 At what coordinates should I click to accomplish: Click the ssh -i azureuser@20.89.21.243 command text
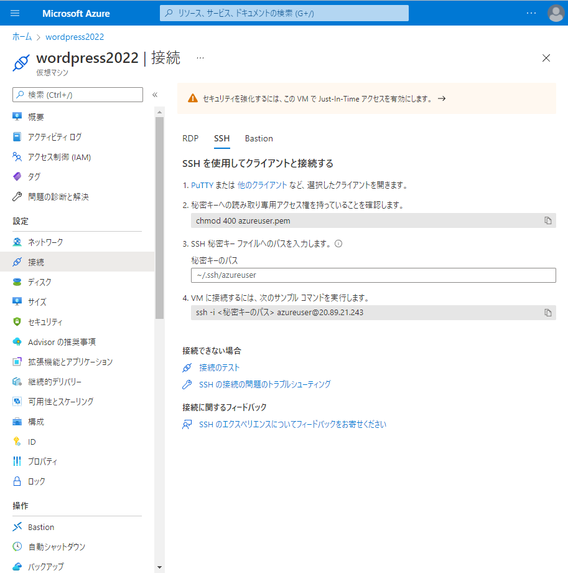(279, 313)
